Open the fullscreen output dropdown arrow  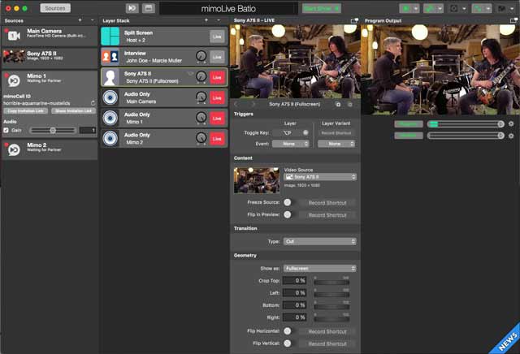464,8
